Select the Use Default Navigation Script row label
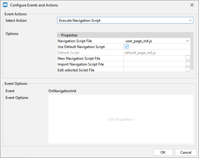The image size is (199, 158). [81, 47]
